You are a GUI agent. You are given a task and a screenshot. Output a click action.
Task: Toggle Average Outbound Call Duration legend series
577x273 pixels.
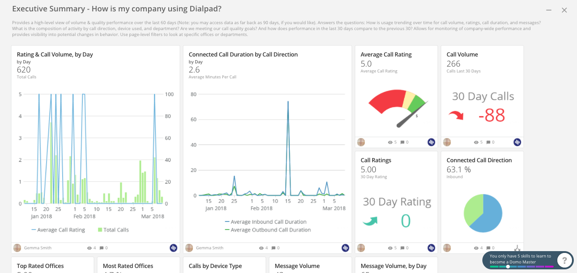click(267, 230)
